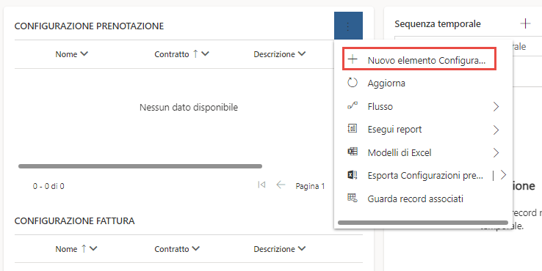
Task: Open Contratto column dropdown in invoice grid
Action: point(195,248)
